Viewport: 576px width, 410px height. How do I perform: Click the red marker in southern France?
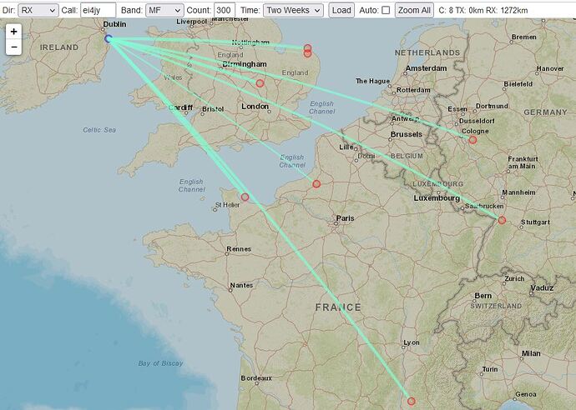click(x=411, y=401)
